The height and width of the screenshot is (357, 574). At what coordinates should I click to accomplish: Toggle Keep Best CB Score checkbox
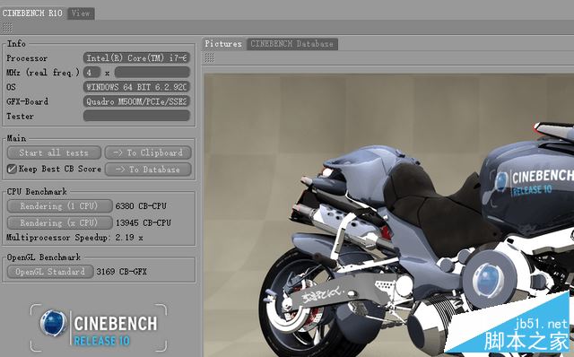coord(12,169)
